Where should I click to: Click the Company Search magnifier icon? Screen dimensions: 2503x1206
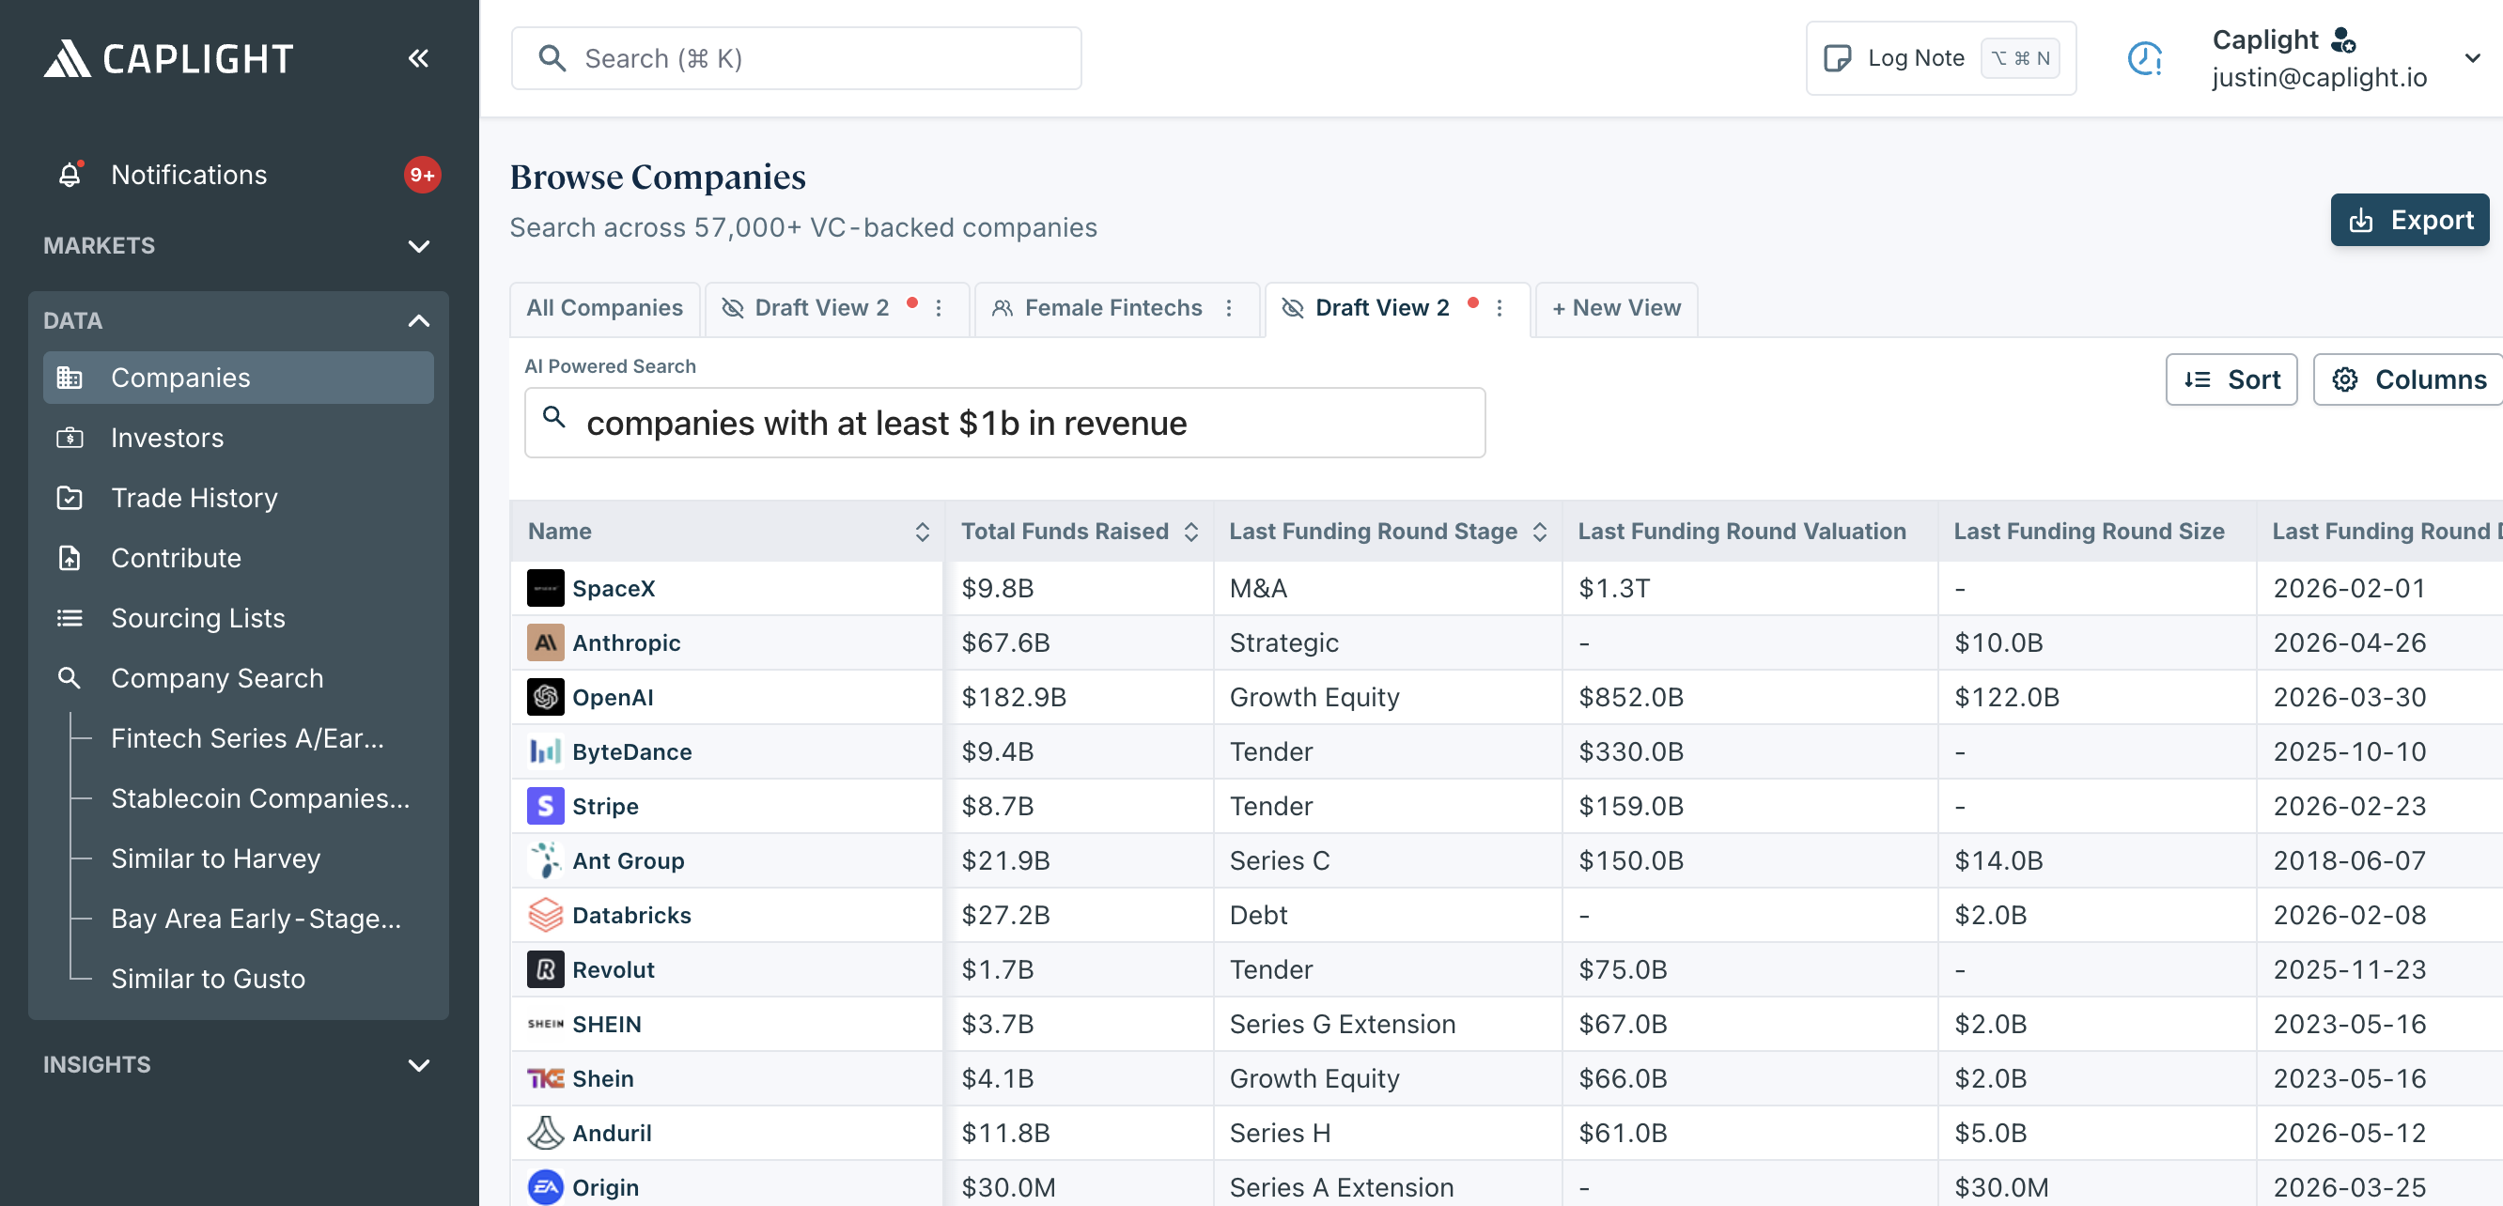point(69,678)
